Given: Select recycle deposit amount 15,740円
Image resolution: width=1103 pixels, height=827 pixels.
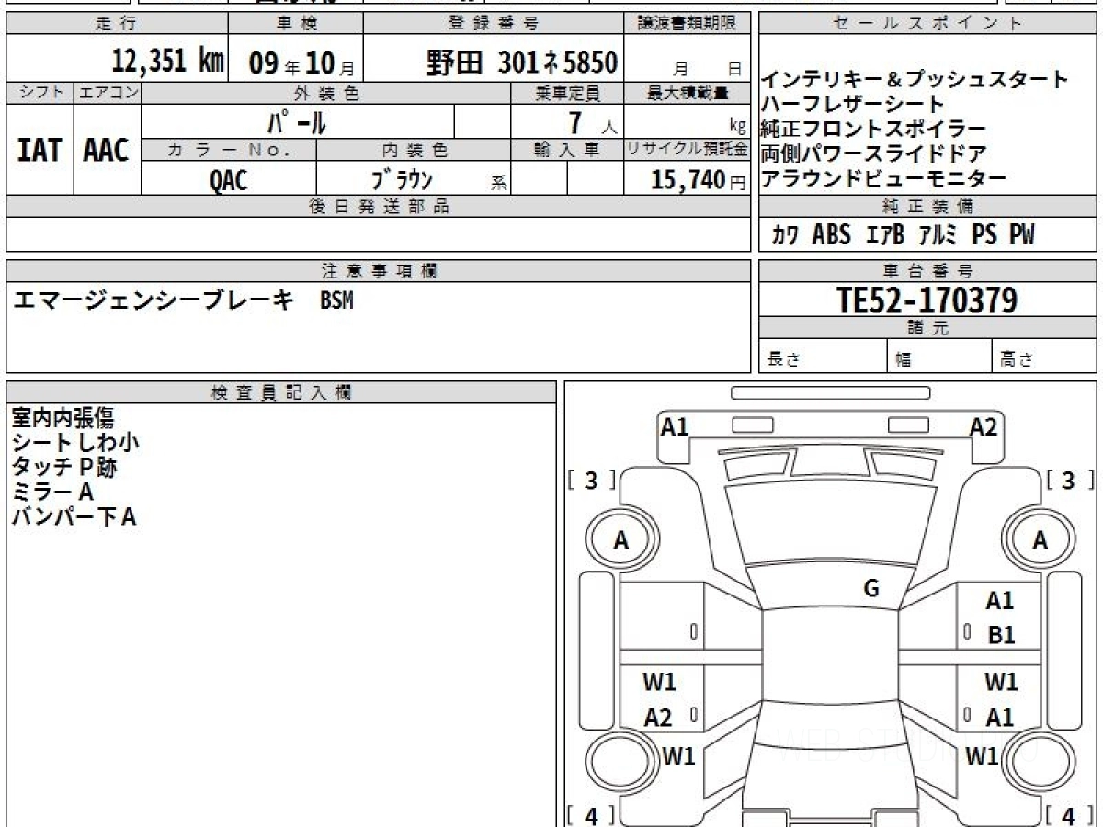Looking at the screenshot, I should click(699, 180).
